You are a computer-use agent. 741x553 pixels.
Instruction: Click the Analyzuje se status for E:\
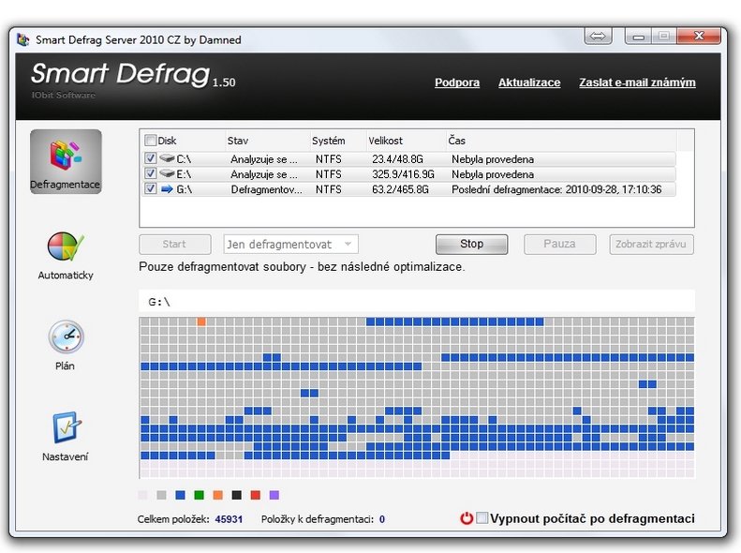(264, 174)
